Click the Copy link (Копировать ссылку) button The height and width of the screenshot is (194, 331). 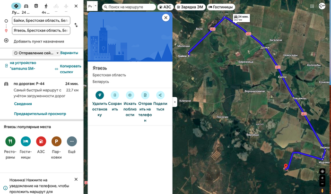tap(66, 69)
